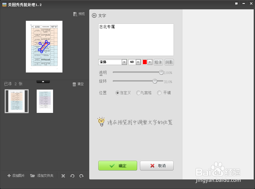This screenshot has height=189, width=255.
Task: Delete selected image with the X icon
Action: (x=63, y=176)
